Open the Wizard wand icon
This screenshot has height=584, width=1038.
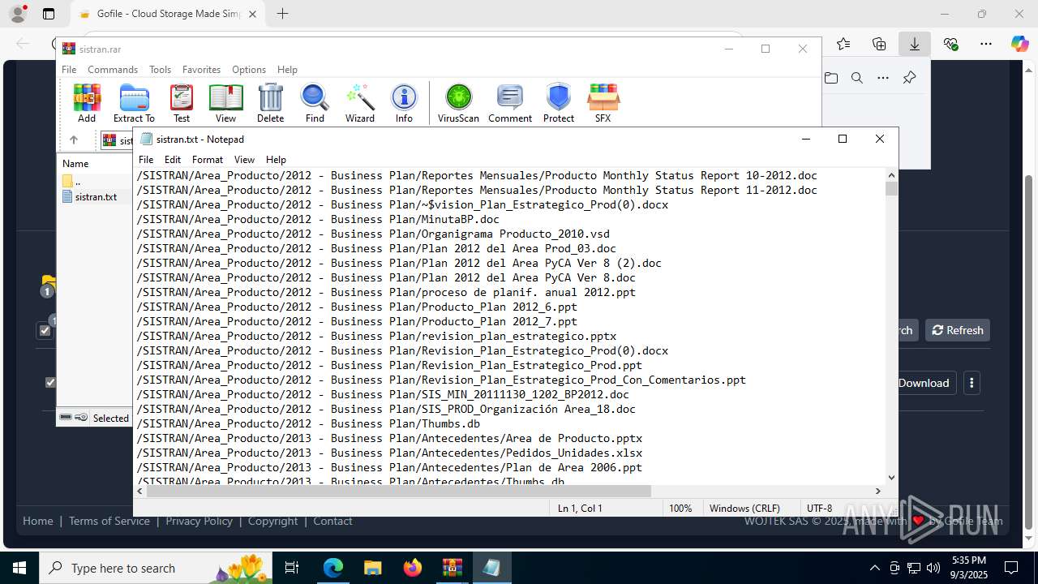point(359,103)
